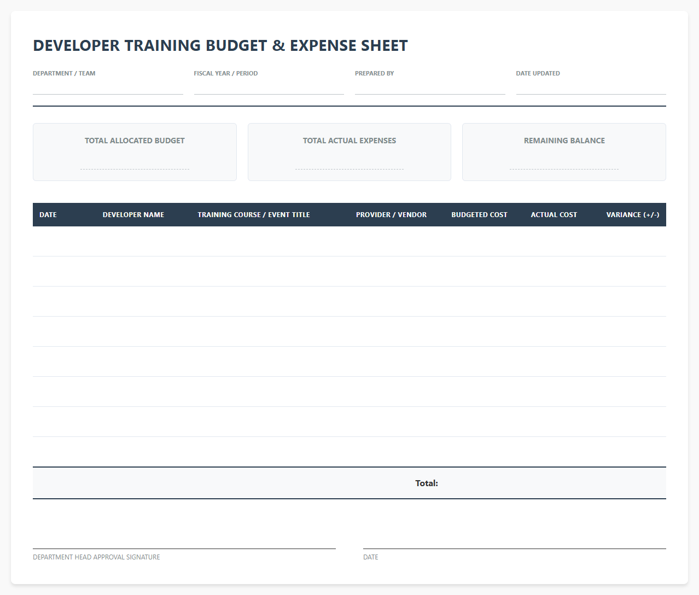Select the ACTUAL COST column header

tap(554, 215)
